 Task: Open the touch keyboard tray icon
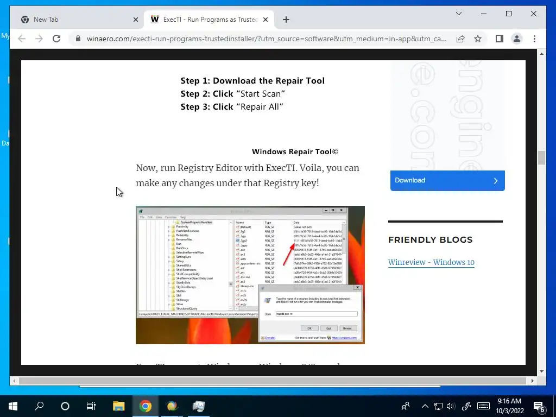[x=483, y=406]
